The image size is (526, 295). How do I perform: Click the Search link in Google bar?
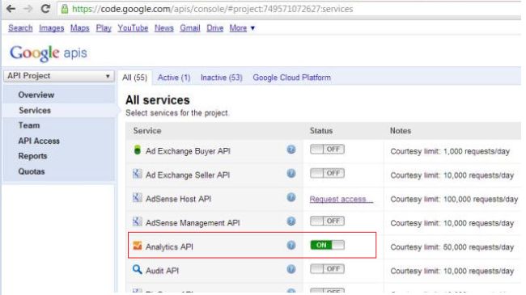click(20, 28)
